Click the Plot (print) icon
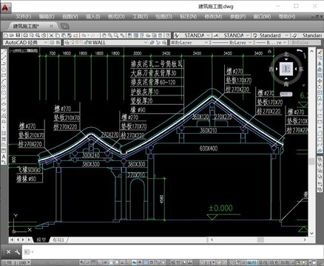The image size is (324, 266). [26, 35]
